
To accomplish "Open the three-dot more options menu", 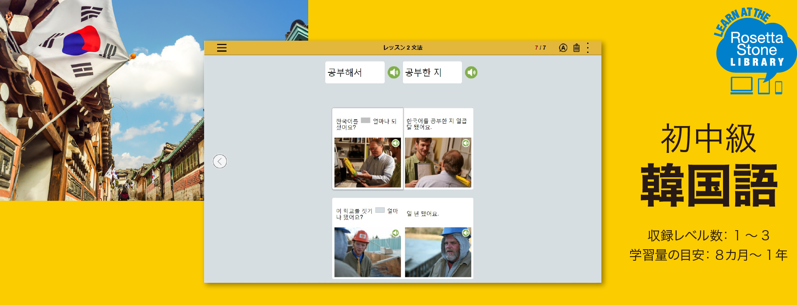I will click(588, 48).
